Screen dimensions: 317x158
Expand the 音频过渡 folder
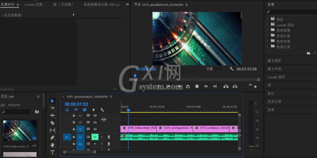[x=267, y=35]
